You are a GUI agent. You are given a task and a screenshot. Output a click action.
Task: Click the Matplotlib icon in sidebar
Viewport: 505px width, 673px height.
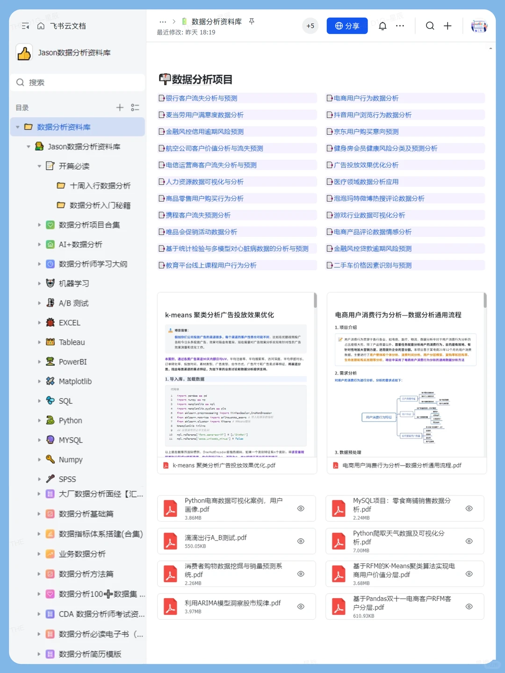coord(50,381)
